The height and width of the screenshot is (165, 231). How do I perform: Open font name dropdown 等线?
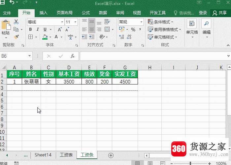click(x=62, y=22)
